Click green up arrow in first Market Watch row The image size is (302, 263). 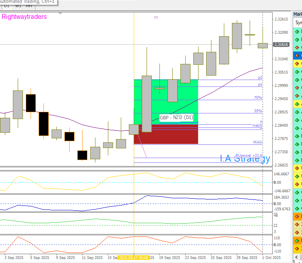point(298,31)
